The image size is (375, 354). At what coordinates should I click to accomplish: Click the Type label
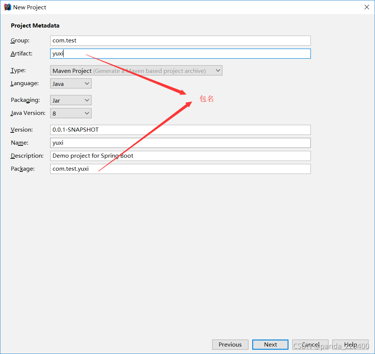[x=18, y=71]
